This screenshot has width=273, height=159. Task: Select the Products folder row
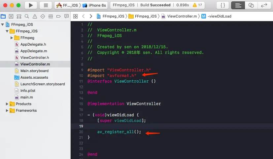35,104
